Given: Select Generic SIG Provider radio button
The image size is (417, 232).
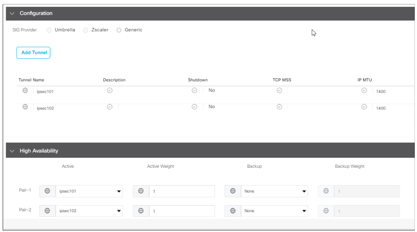Looking at the screenshot, I should tap(119, 30).
